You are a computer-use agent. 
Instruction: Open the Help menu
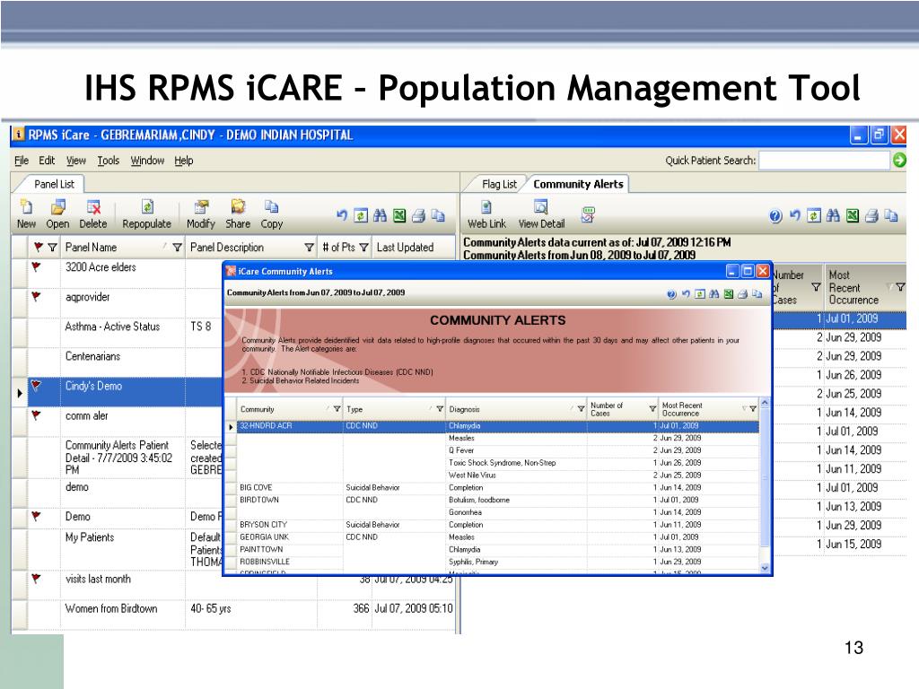click(183, 161)
